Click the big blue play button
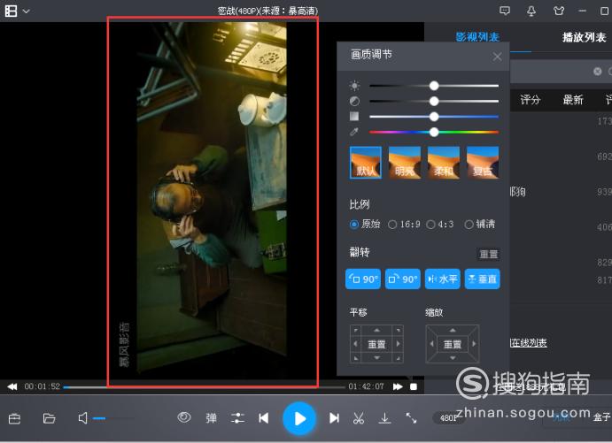Viewport: 612px width, 443px height. pos(299,419)
